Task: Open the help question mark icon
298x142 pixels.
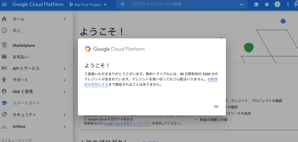Action: 267,4
